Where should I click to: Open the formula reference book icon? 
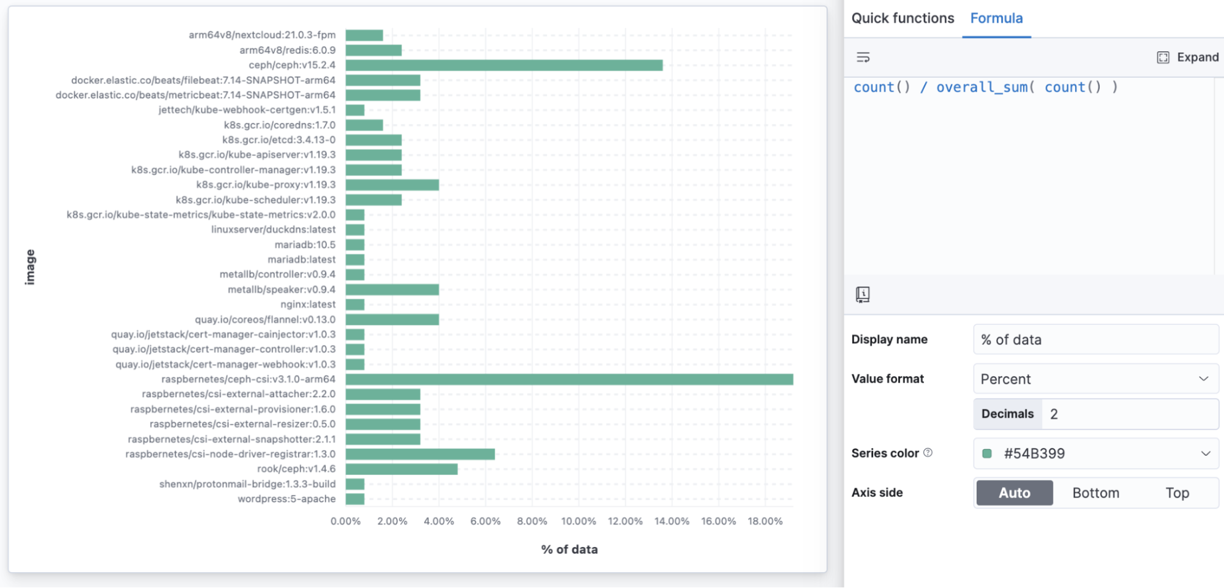863,294
